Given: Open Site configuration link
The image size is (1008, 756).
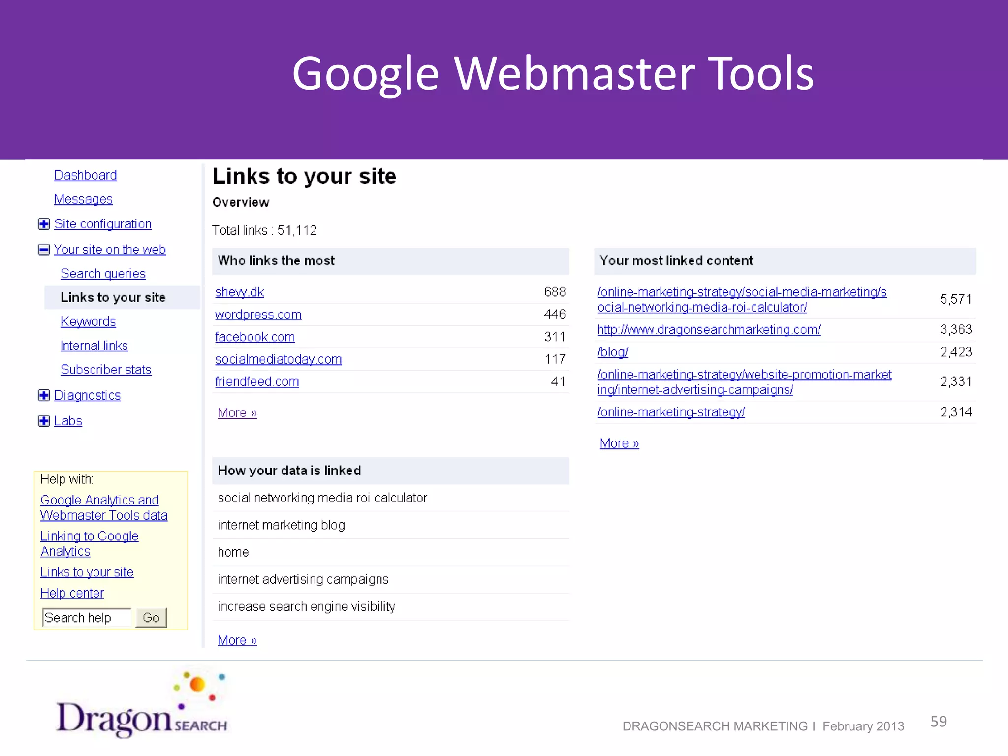Looking at the screenshot, I should coord(102,224).
